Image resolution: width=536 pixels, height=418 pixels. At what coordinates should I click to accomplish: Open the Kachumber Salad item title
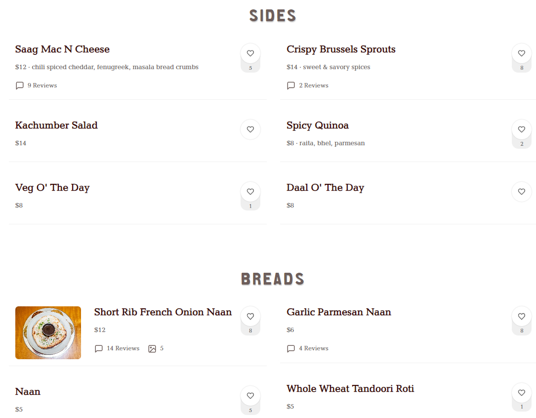tap(56, 125)
